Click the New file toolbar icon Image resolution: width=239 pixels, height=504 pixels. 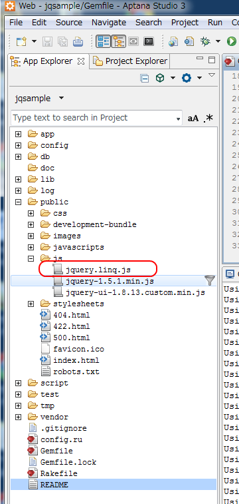coord(22,41)
